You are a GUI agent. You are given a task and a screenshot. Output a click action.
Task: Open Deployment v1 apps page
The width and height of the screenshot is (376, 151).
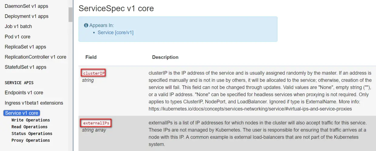[26, 16]
